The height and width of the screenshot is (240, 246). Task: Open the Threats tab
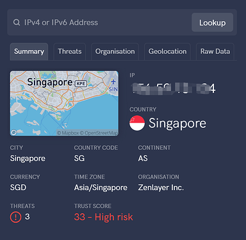(70, 51)
